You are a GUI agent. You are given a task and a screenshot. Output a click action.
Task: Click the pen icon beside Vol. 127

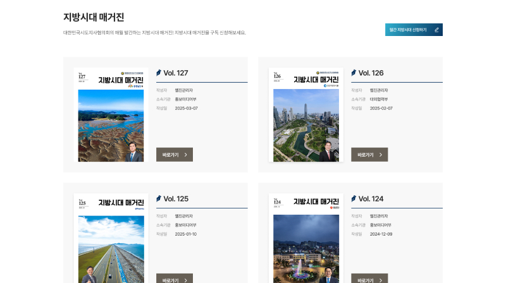159,73
